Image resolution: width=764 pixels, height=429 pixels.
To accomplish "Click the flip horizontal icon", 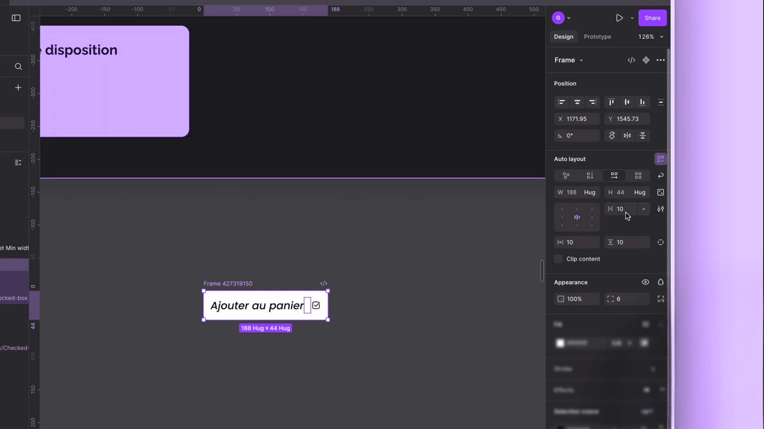I will pos(627,136).
